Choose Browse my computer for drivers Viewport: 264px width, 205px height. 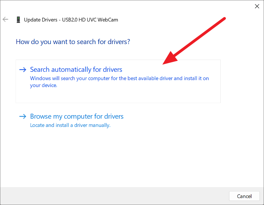(77, 116)
